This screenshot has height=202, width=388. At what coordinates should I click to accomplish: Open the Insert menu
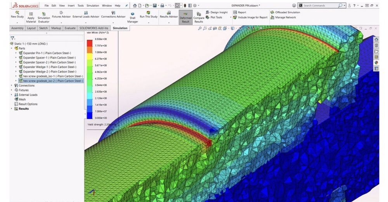[x=71, y=5]
